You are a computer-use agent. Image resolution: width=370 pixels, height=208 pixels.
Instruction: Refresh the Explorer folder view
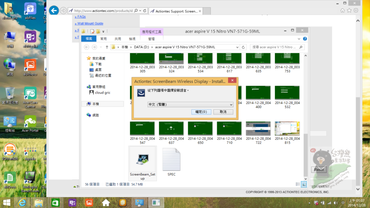point(243,47)
